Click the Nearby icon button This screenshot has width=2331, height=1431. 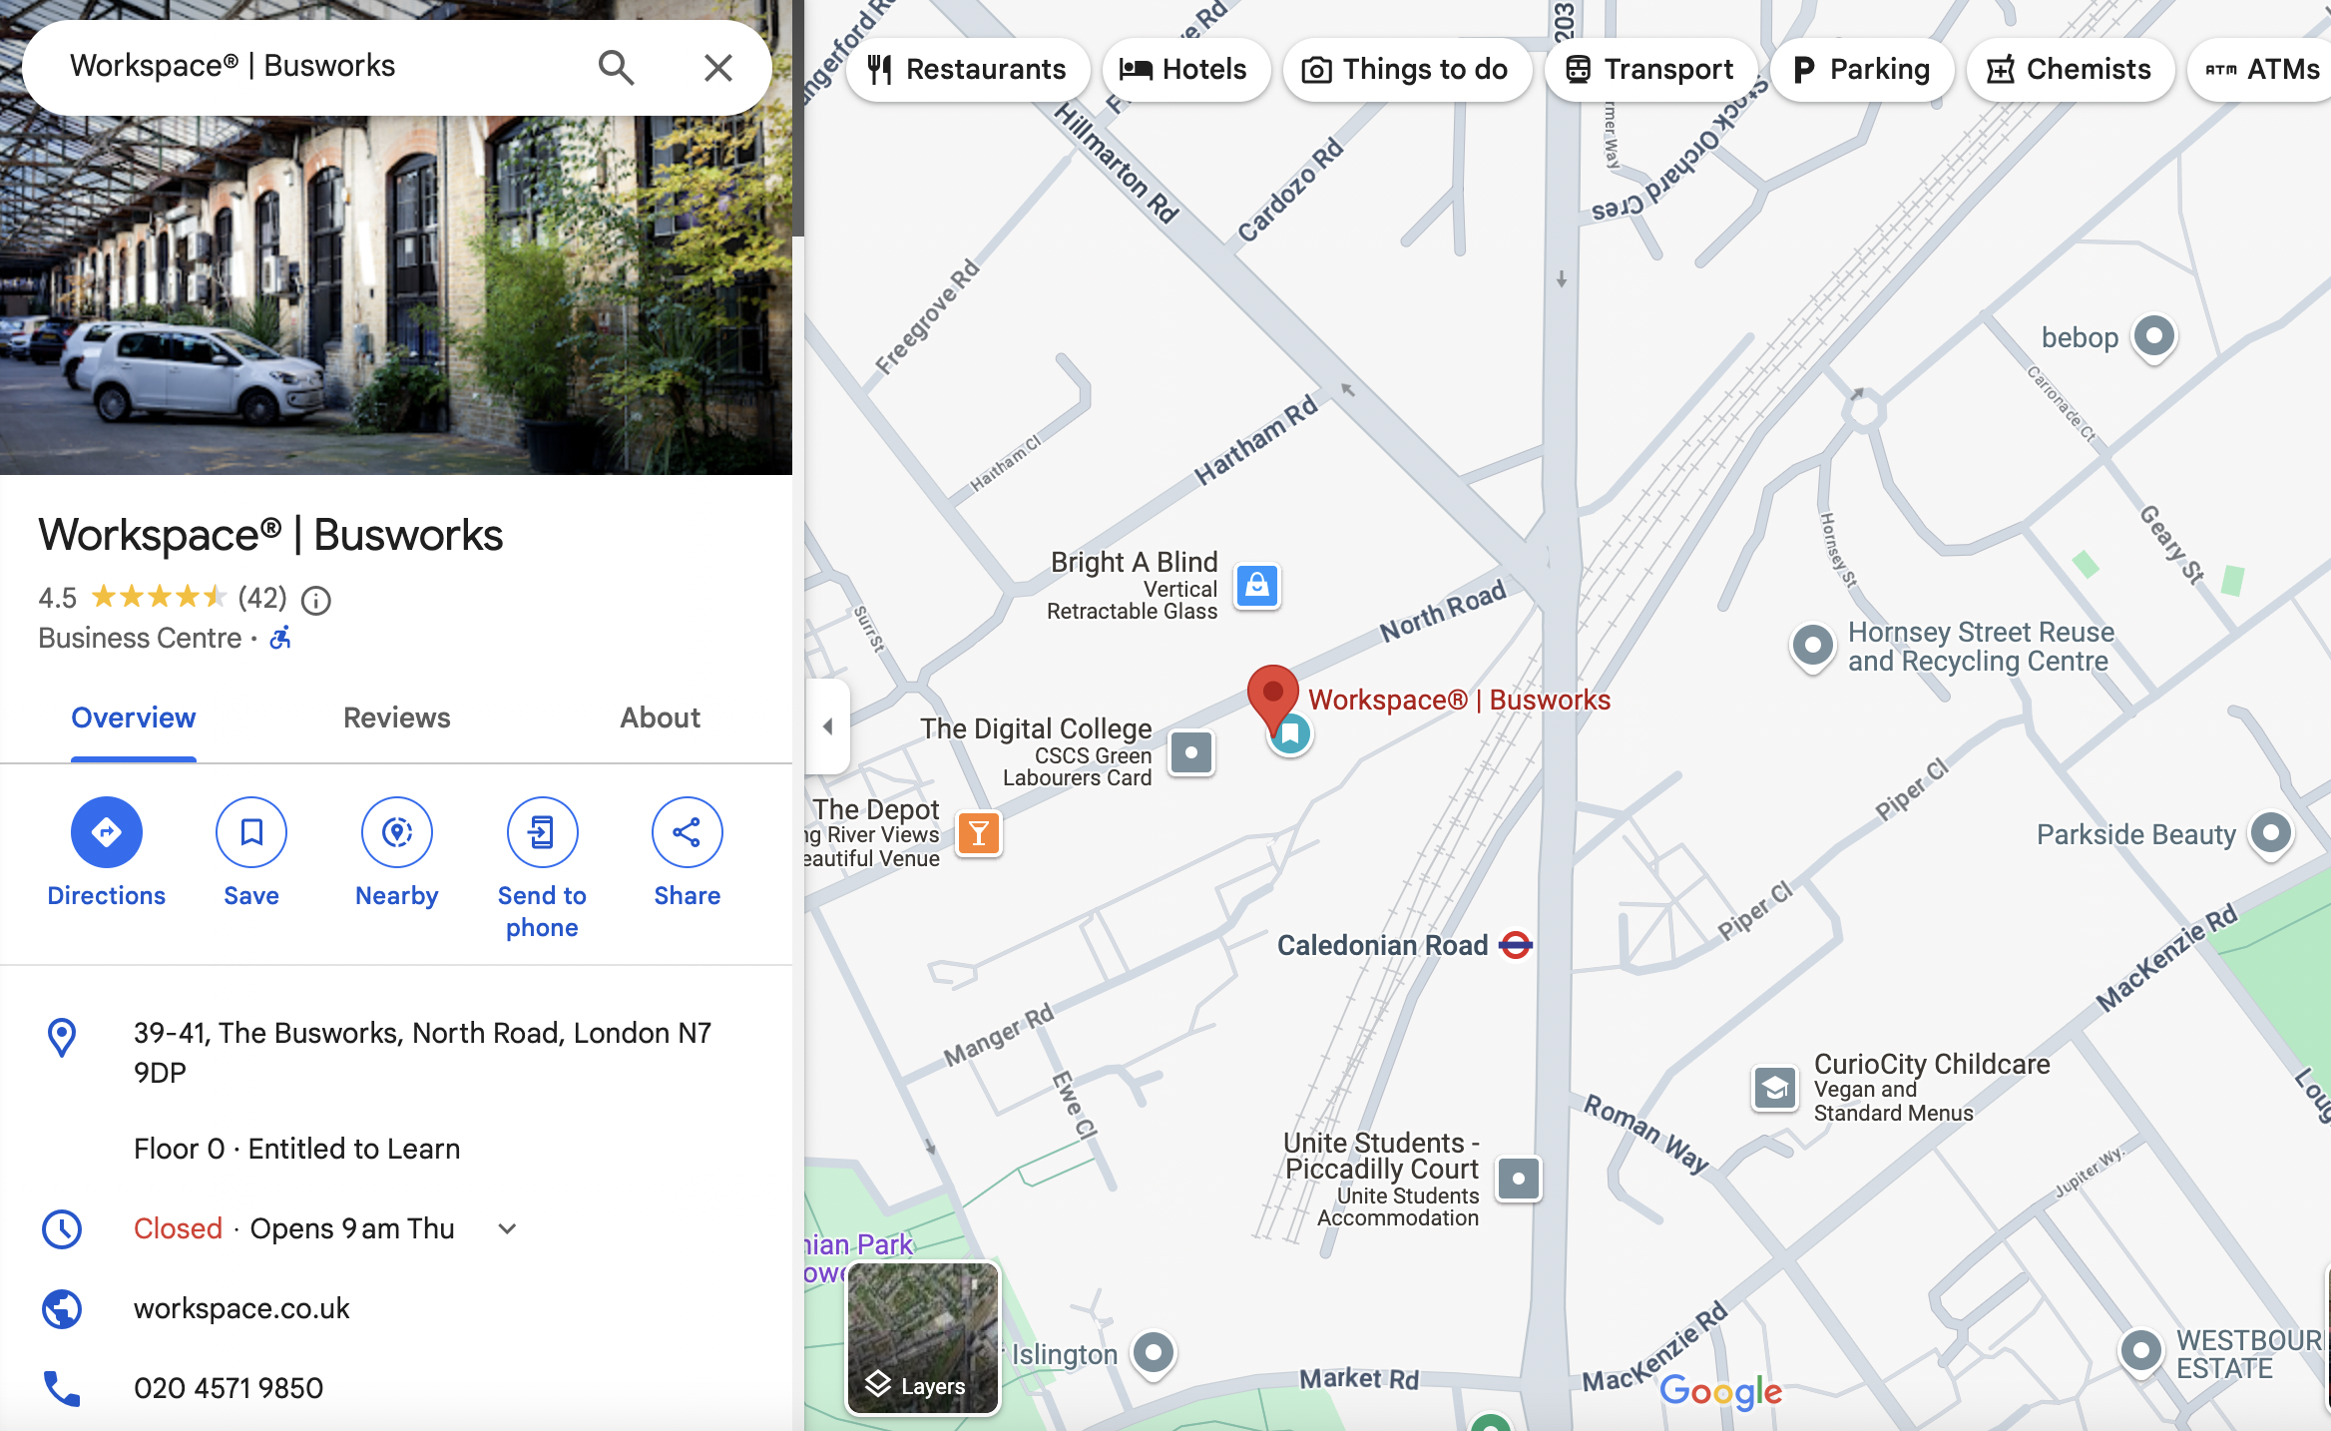[x=397, y=832]
